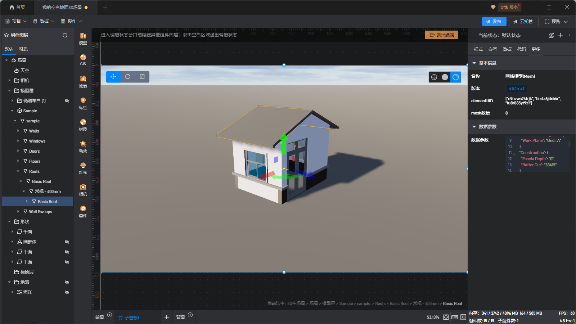Select the Wall Sweeps tree item
The width and height of the screenshot is (576, 324).
click(40, 212)
